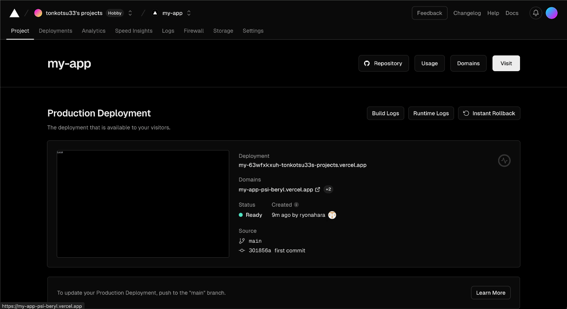The width and height of the screenshot is (567, 309).
Task: Switch to the Deployments tab
Action: point(55,31)
